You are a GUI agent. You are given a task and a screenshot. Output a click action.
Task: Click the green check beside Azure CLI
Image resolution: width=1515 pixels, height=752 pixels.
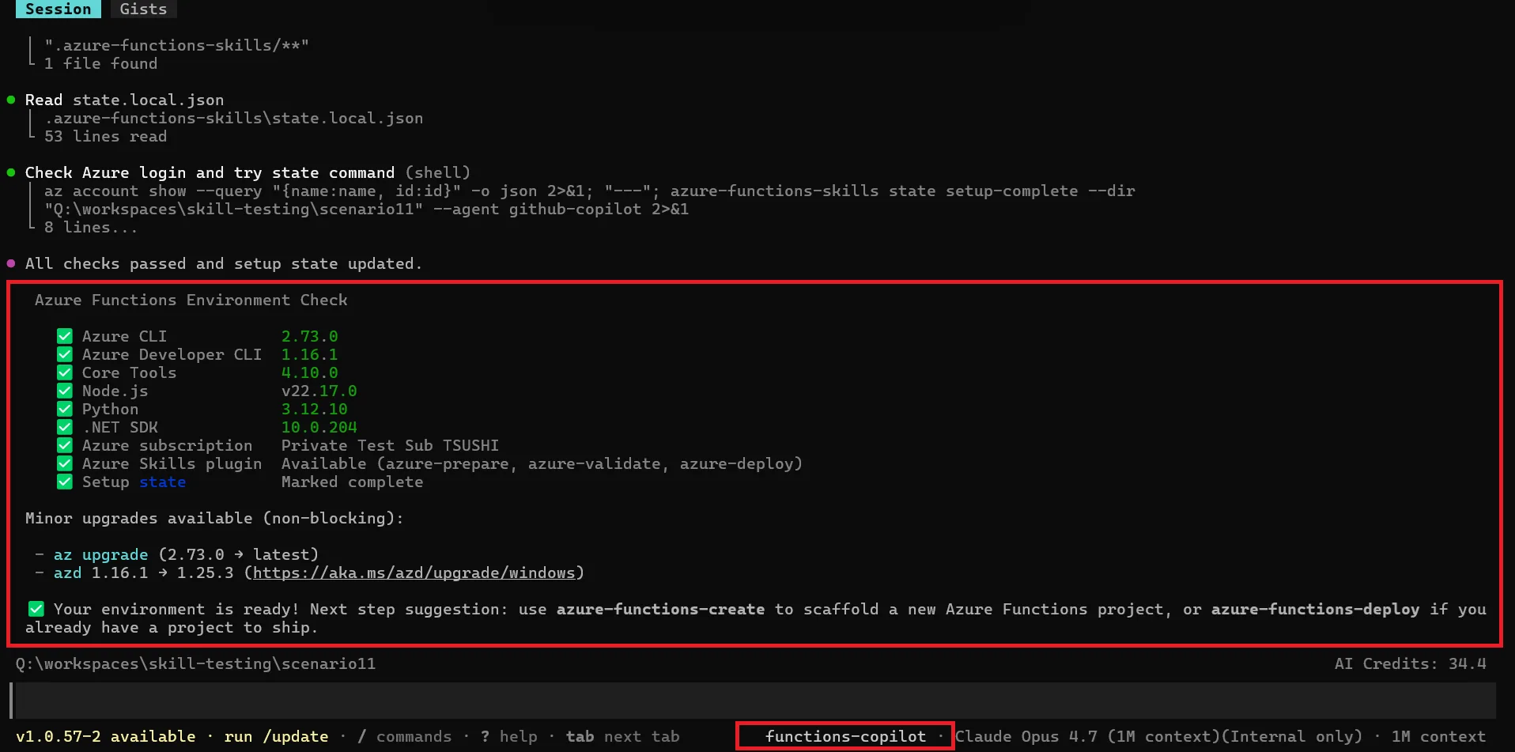coord(65,336)
